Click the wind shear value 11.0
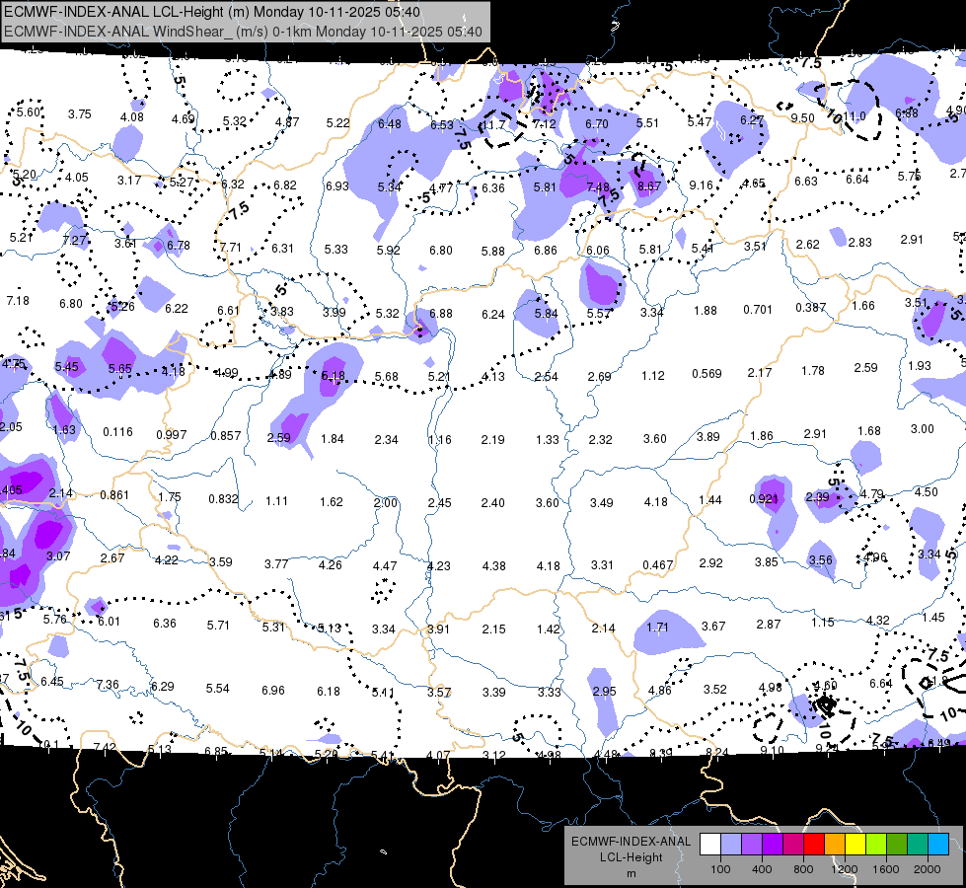The height and width of the screenshot is (888, 966). [x=855, y=115]
